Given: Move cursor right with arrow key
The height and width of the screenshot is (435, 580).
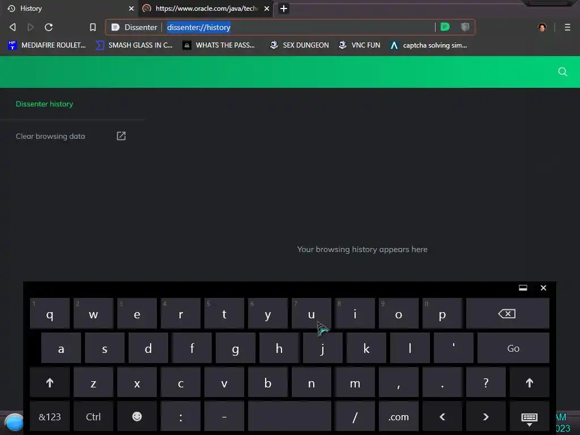Looking at the screenshot, I should click(x=485, y=417).
